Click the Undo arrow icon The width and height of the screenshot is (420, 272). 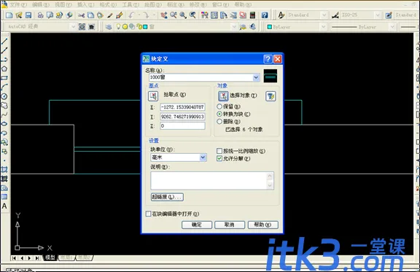(x=131, y=15)
